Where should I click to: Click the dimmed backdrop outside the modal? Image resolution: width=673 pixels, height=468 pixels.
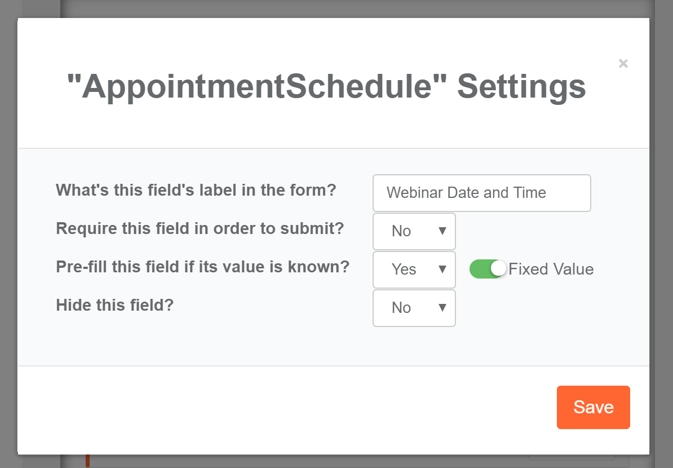pos(8,226)
